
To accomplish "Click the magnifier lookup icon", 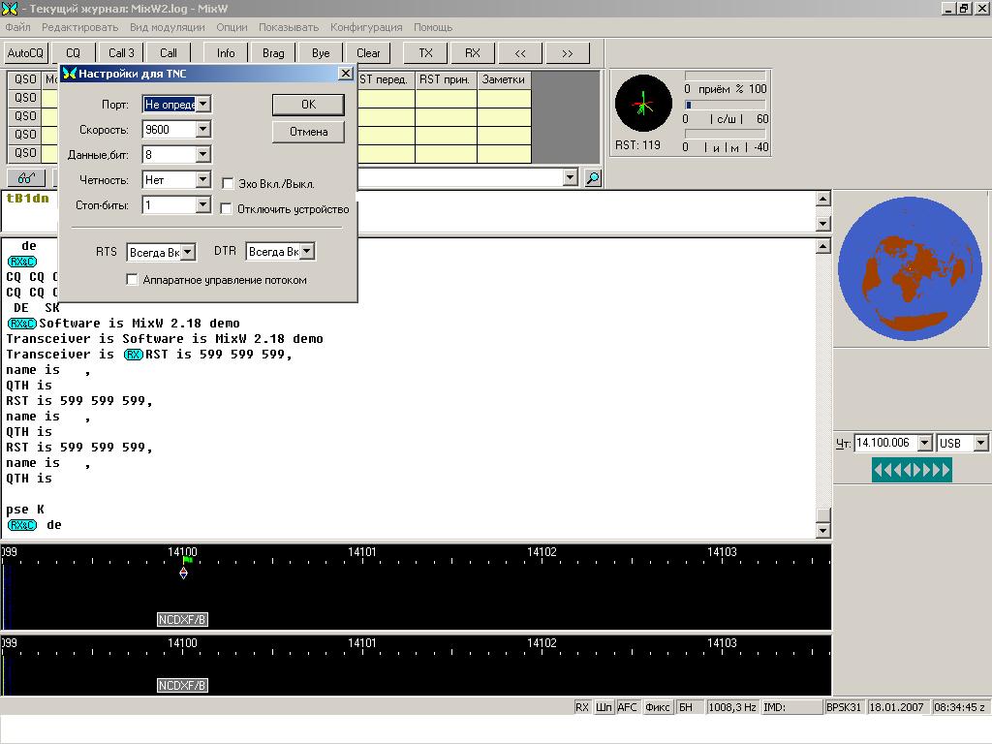I will click(x=593, y=177).
